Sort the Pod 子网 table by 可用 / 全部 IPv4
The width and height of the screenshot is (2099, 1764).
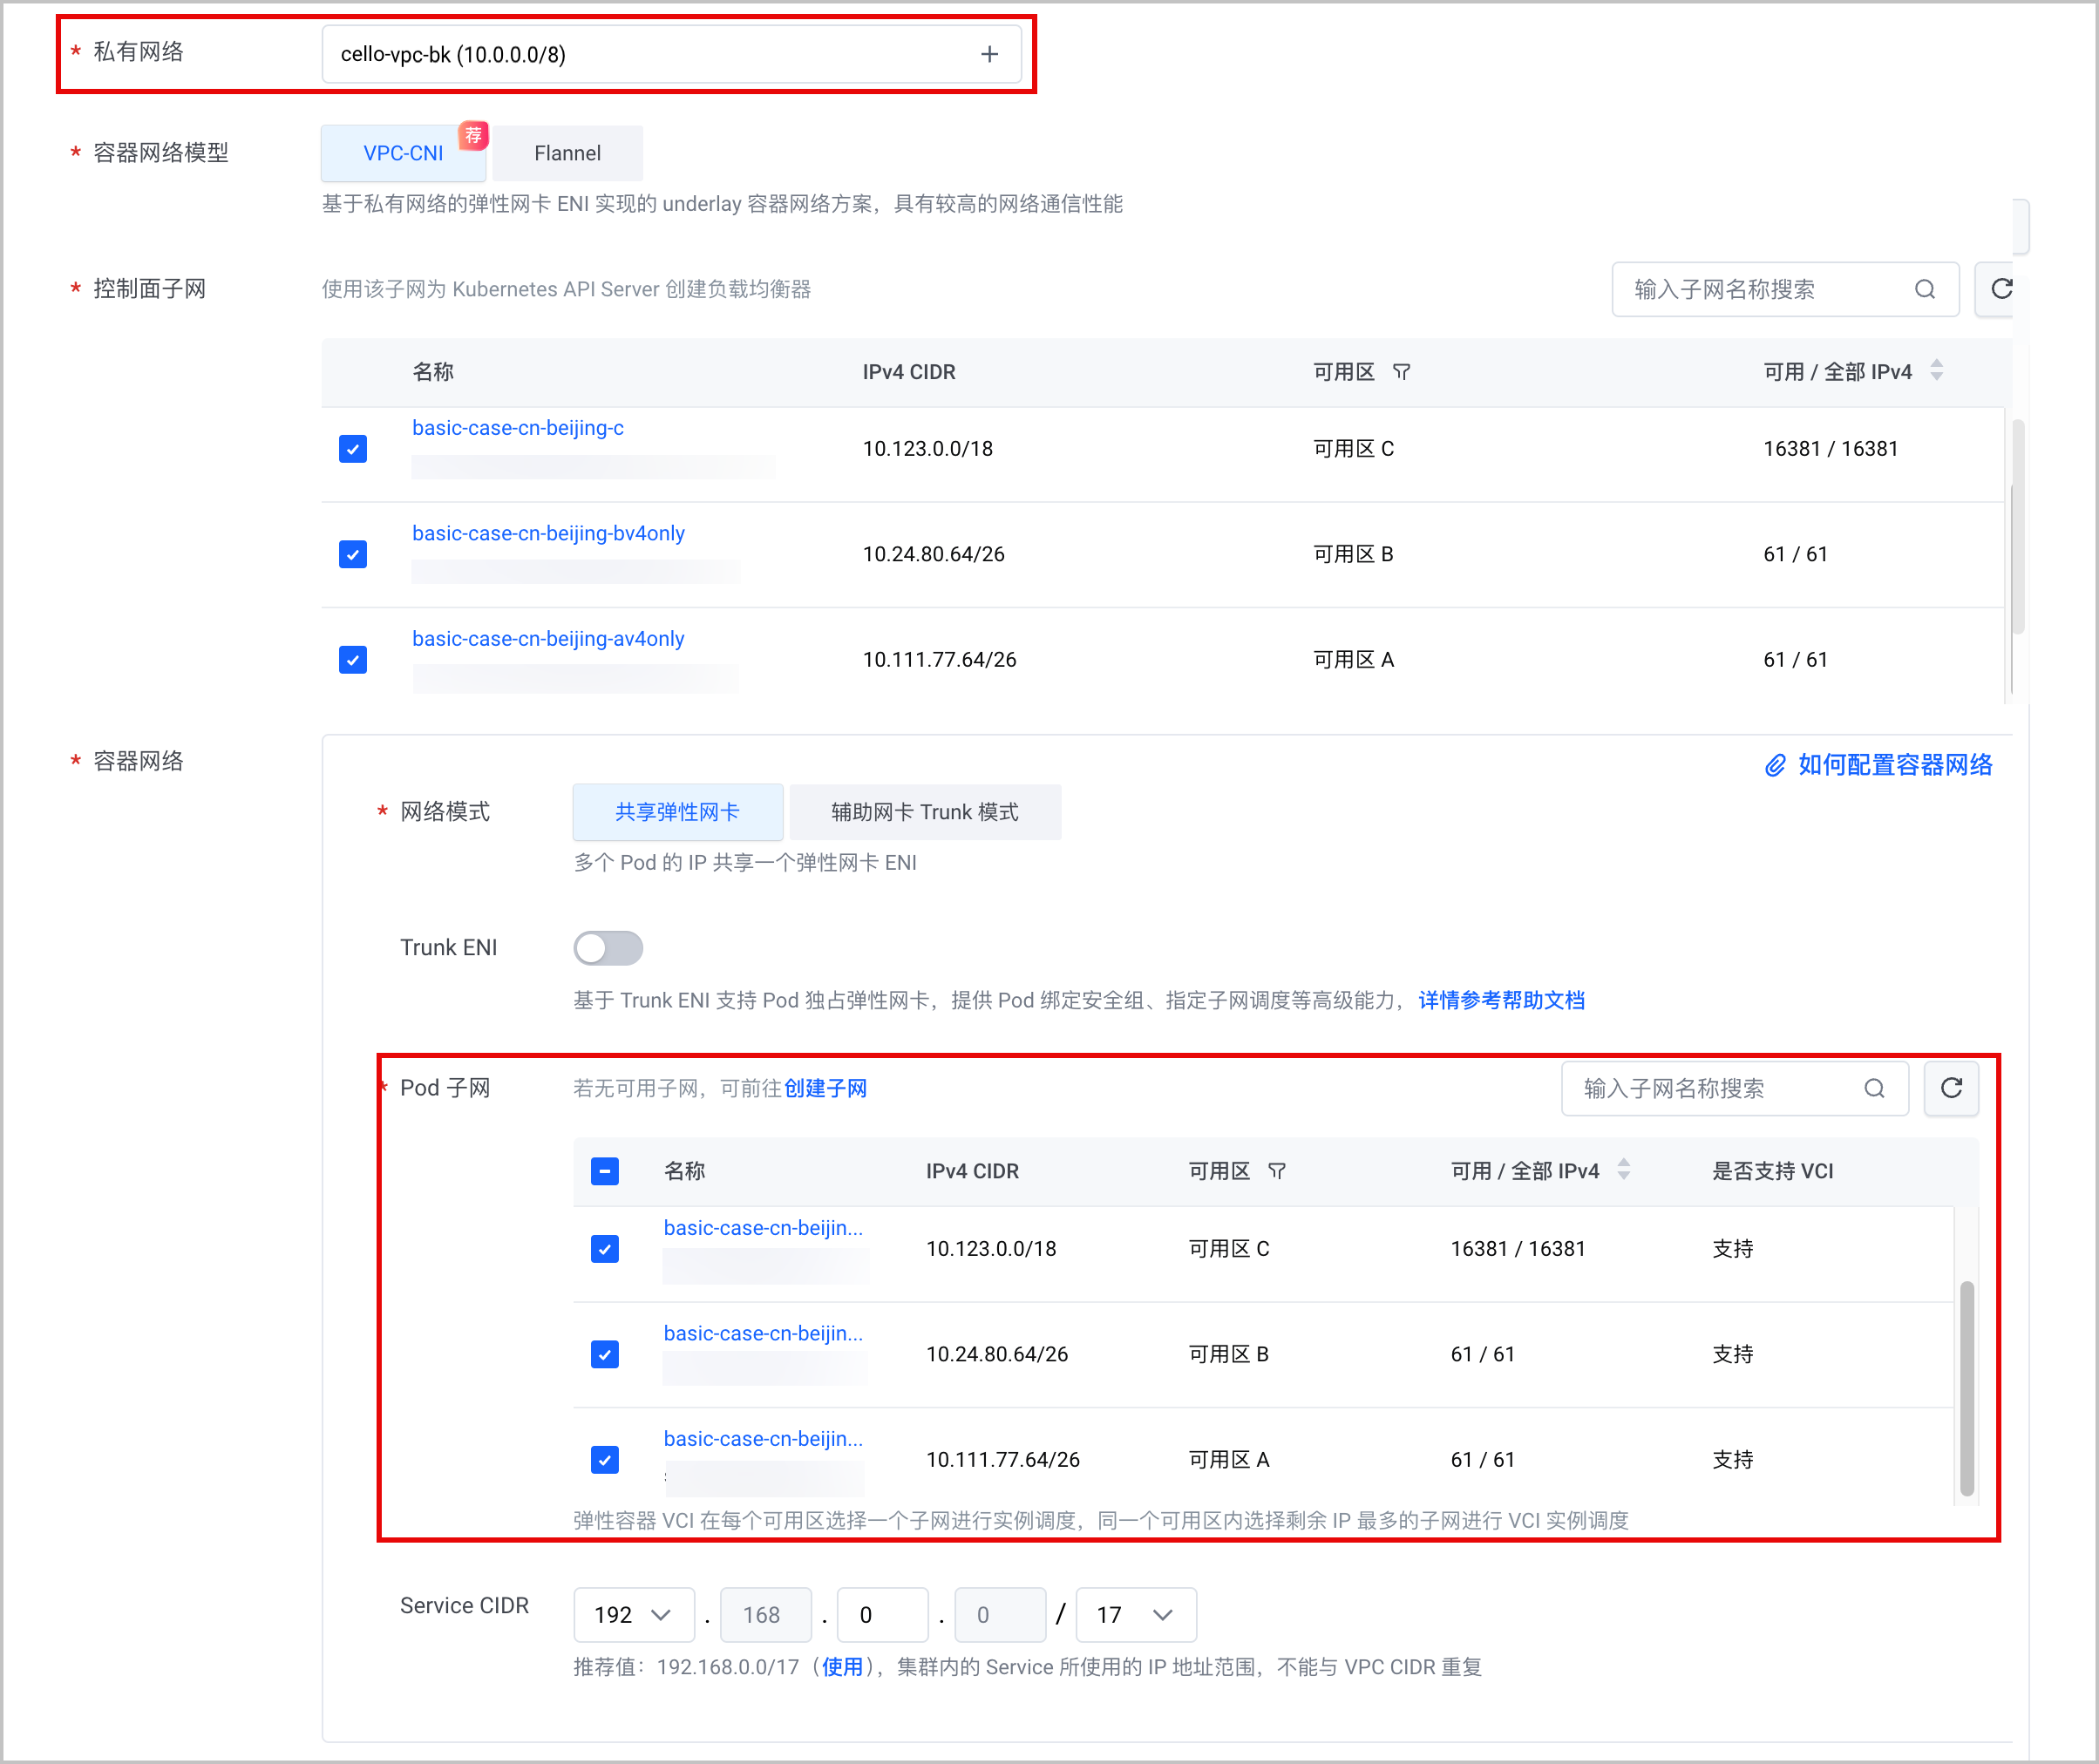(x=1624, y=1169)
